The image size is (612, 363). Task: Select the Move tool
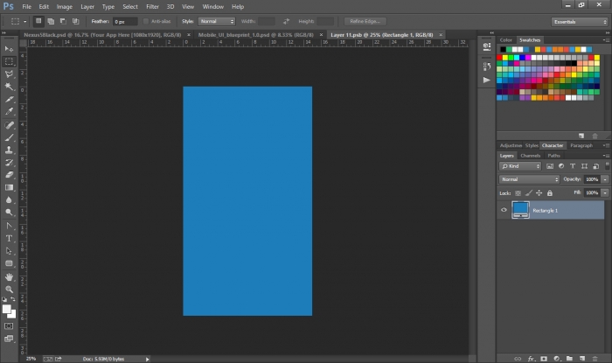point(9,49)
